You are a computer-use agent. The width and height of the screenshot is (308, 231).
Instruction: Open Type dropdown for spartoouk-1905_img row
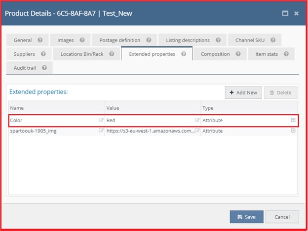[x=293, y=131]
